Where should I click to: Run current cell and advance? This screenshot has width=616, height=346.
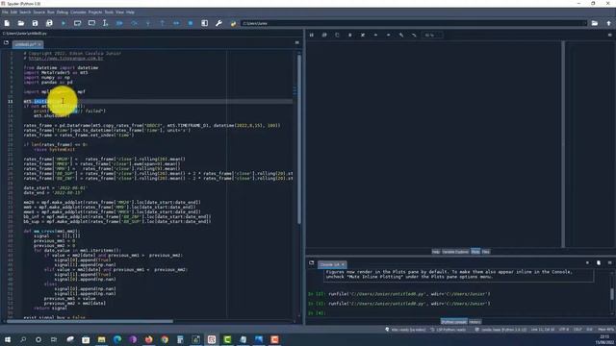tap(91, 23)
